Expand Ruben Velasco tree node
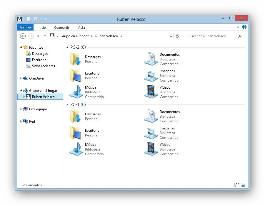Viewport: 265px width, 206px height. pyautogui.click(x=24, y=97)
